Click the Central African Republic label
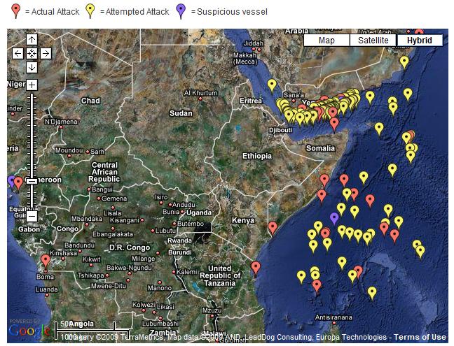Screen dimensions: 454x346 point(104,172)
